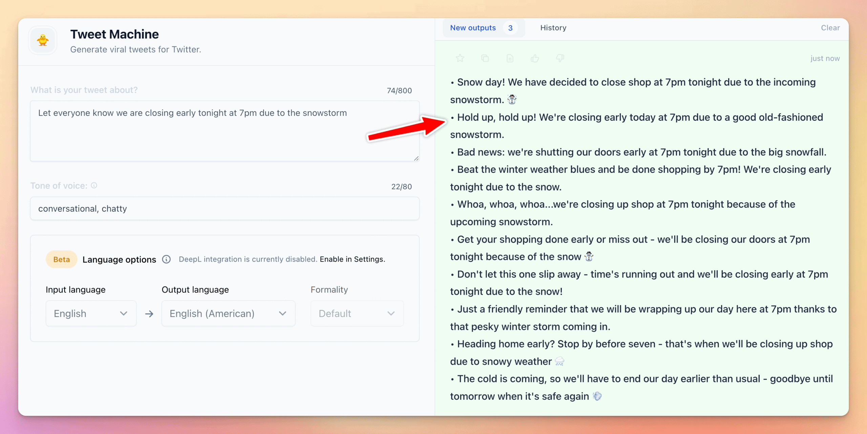Click the Tone of voice input field
This screenshot has width=867, height=434.
pos(225,209)
